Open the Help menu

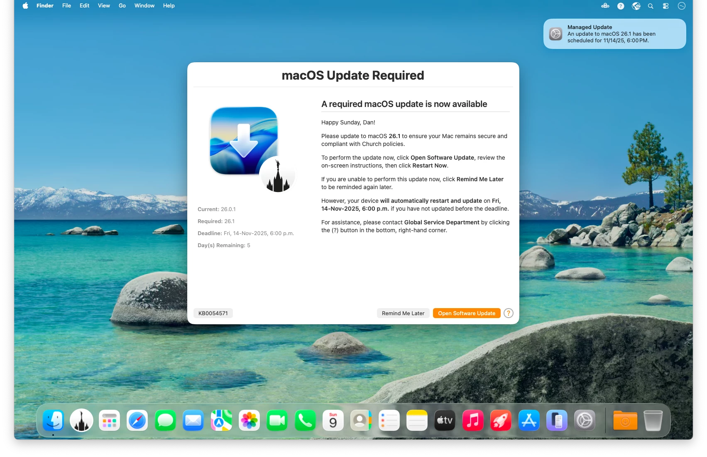click(x=169, y=6)
